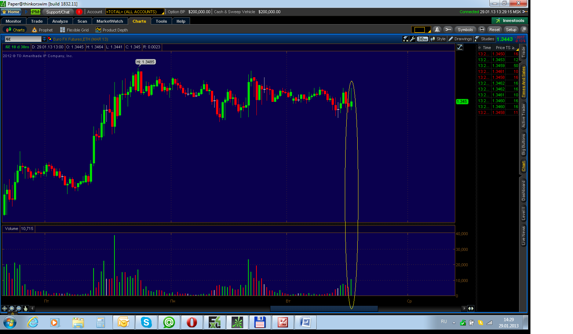Click the red alert exclamation icon
Viewport: 573px width, 334px height.
(79, 12)
